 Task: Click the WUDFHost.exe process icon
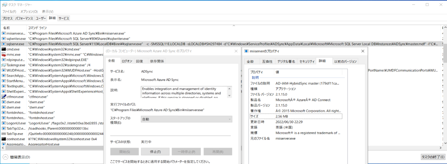pos(4,70)
